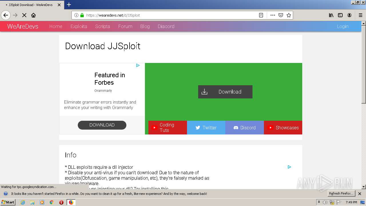The width and height of the screenshot is (366, 206).
Task: Click the scrollbar down arrow
Action: (363, 187)
